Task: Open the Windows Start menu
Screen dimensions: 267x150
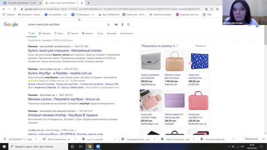Action: (4, 146)
